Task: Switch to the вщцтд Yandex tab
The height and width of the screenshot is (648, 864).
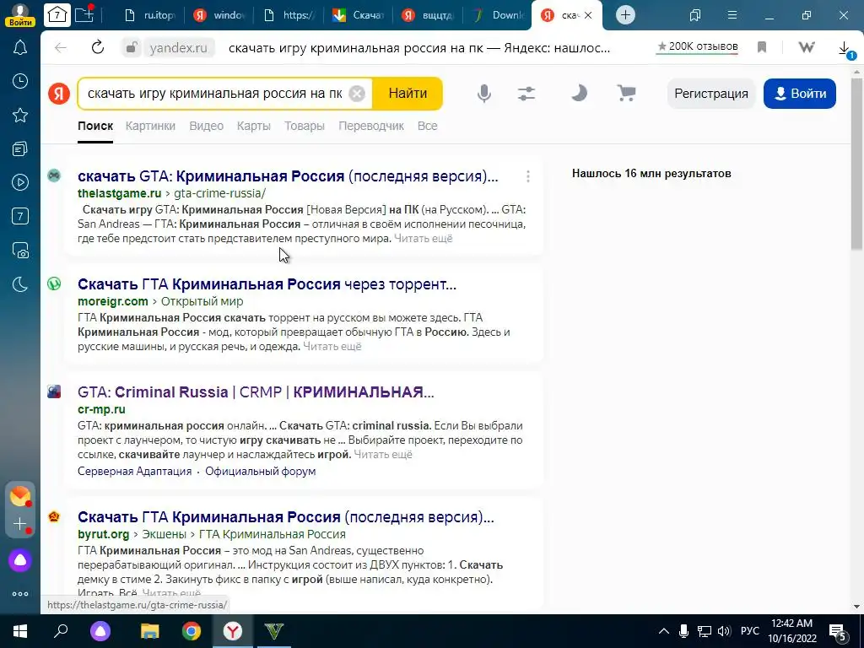Action: [x=428, y=15]
